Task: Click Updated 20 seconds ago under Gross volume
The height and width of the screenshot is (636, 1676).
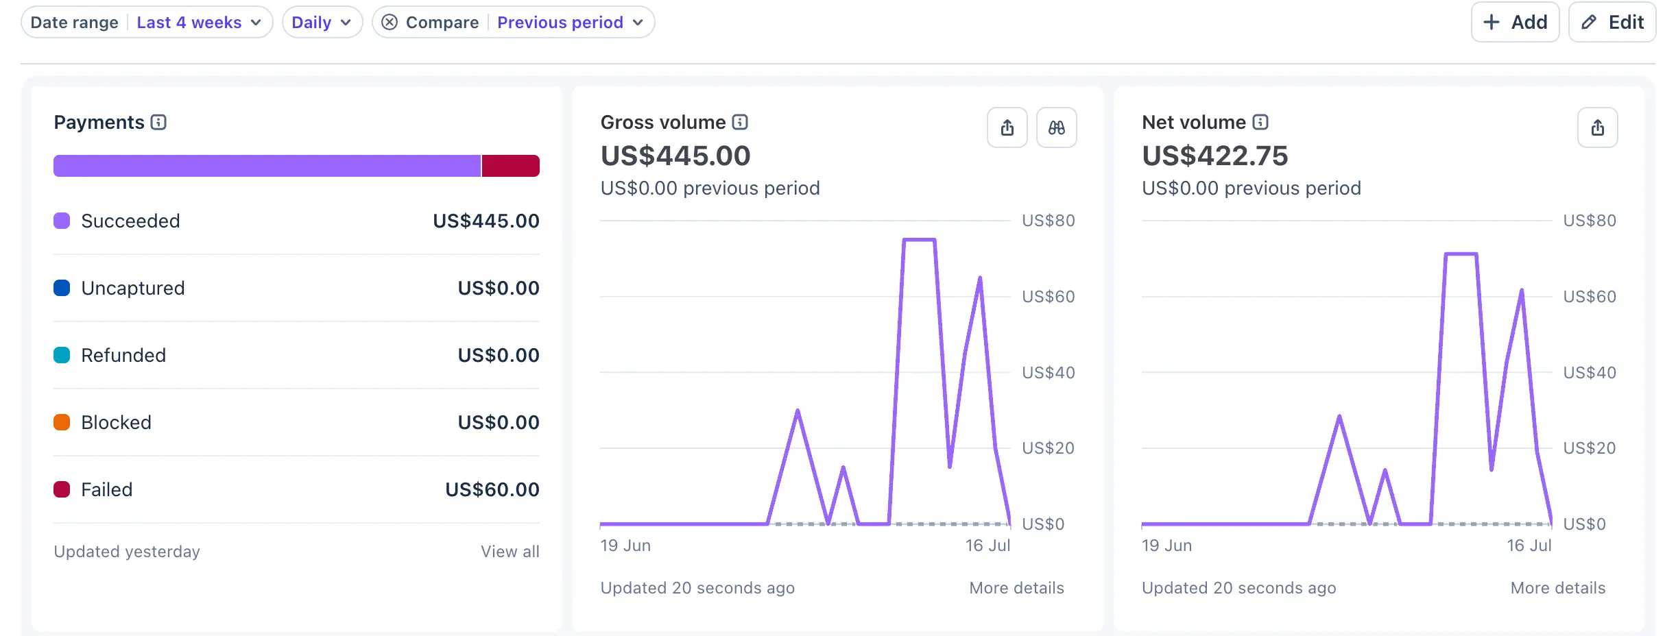Action: coord(697,588)
